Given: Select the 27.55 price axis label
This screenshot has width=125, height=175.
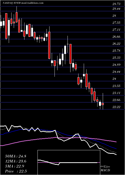Looking at the screenshot, I should pyautogui.click(x=116, y=23).
